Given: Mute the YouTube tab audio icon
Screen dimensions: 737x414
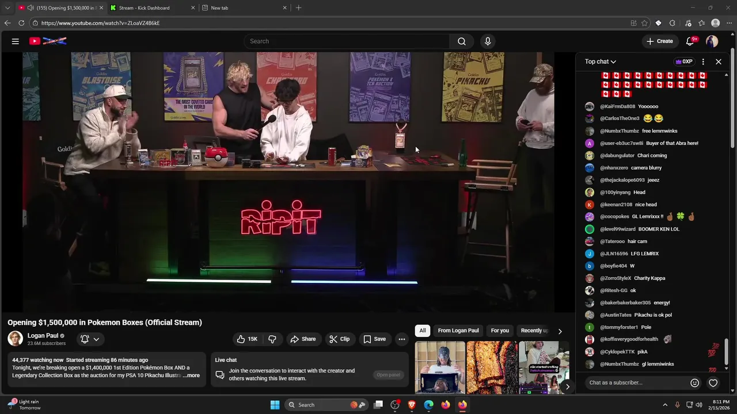Looking at the screenshot, I should coord(31,8).
